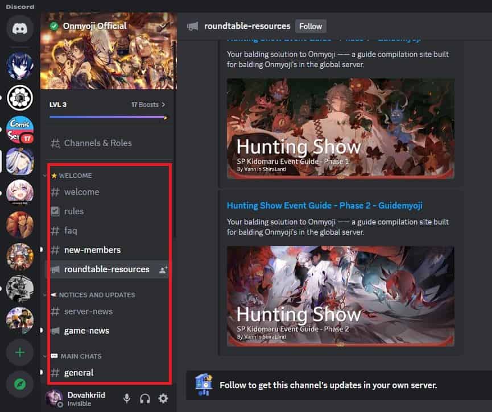This screenshot has height=412, width=492.
Task: Open Discord home direct messages
Action: click(20, 29)
